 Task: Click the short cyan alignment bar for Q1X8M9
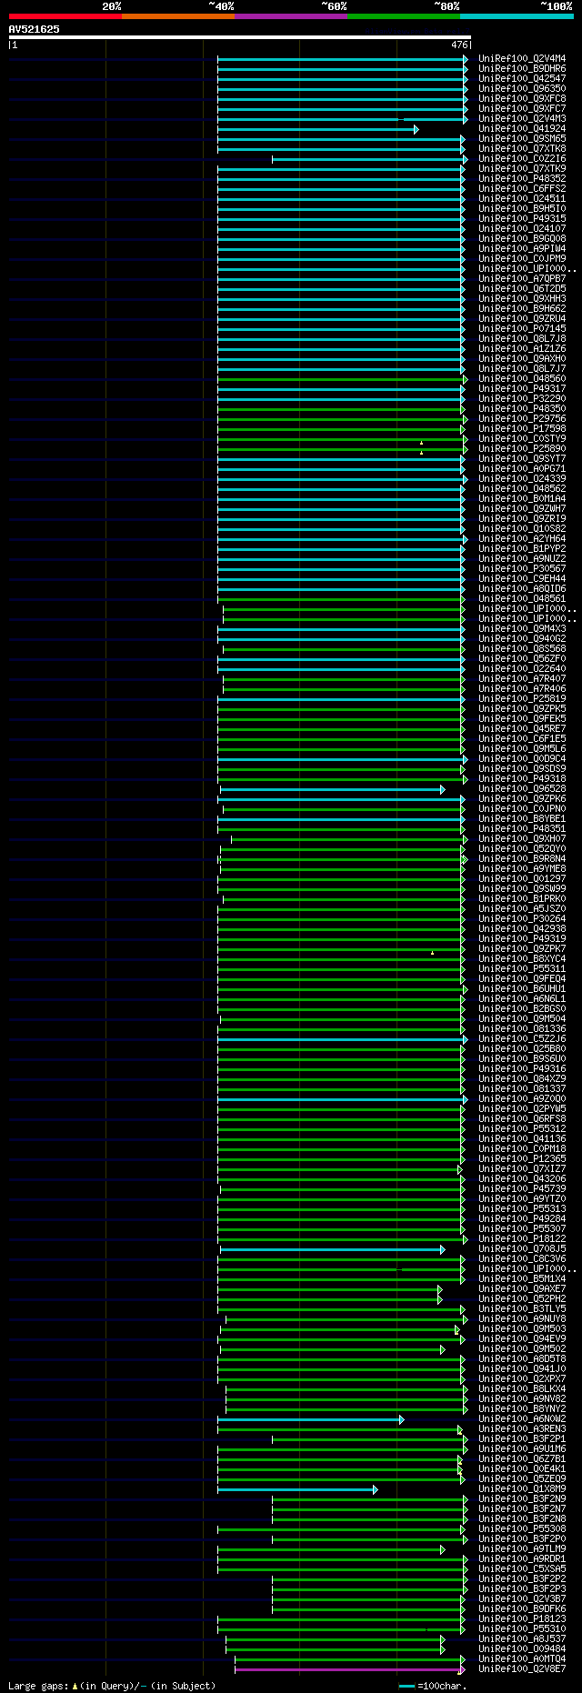click(x=297, y=1489)
